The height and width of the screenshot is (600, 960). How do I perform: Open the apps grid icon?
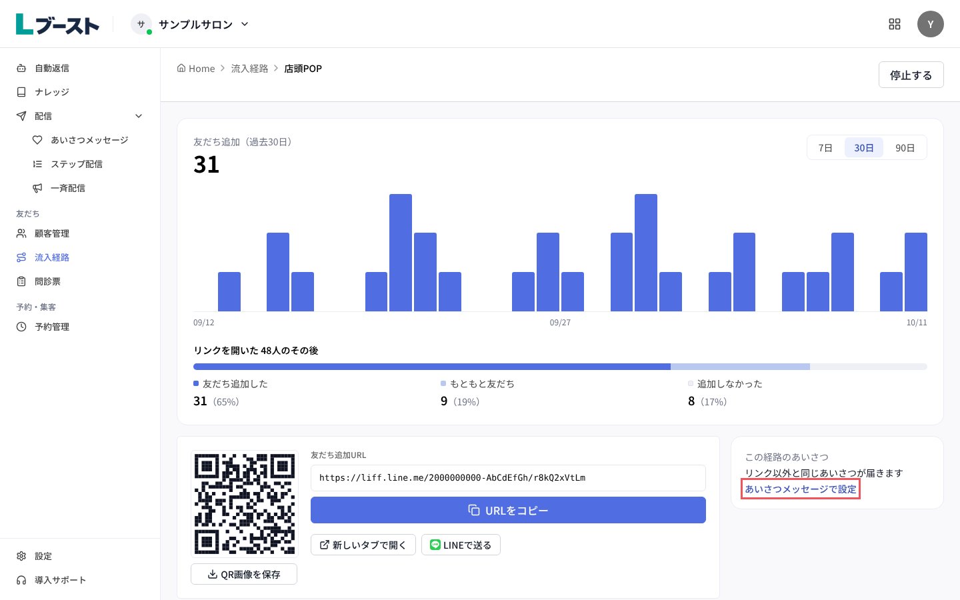coord(895,24)
